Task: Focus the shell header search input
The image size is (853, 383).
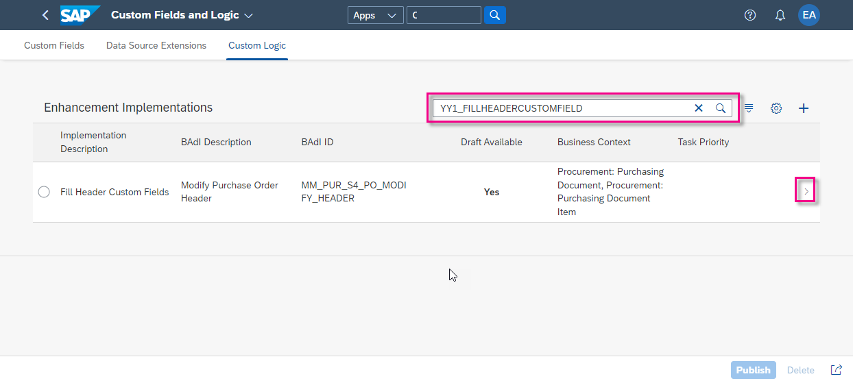Action: (444, 15)
